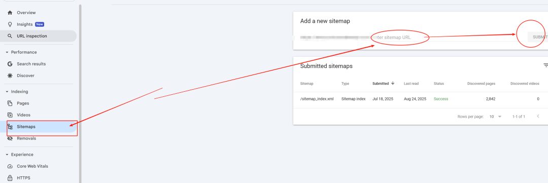Viewport: 548px width, 183px height.
Task: Click the Insights lightbulb icon
Action: coord(10,24)
